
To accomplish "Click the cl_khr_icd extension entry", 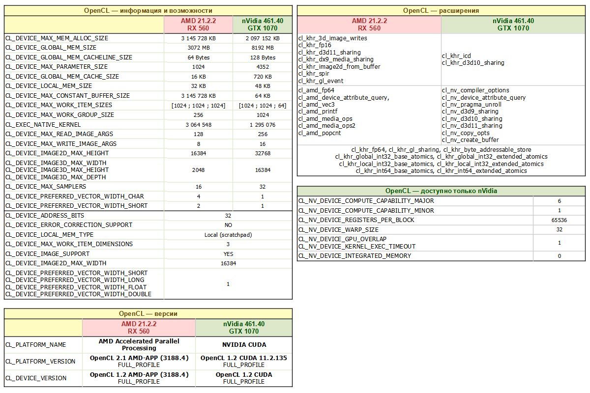I will coord(457,56).
